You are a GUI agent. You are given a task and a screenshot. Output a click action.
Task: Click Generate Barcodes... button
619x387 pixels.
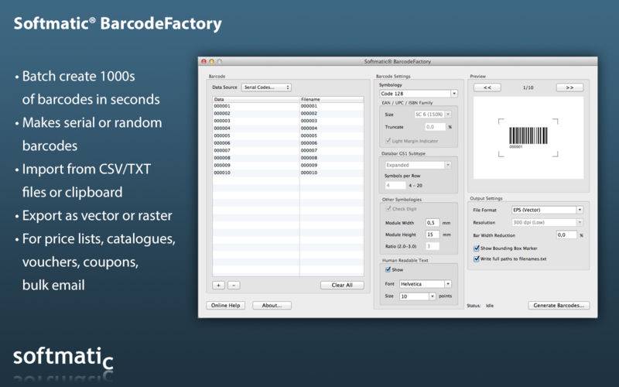click(559, 305)
